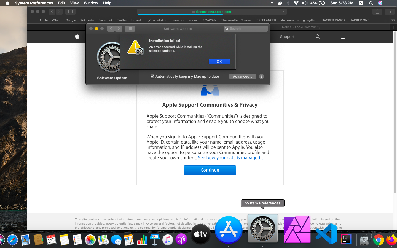The image size is (397, 248).
Task: Open the Window menu
Action: (x=91, y=3)
